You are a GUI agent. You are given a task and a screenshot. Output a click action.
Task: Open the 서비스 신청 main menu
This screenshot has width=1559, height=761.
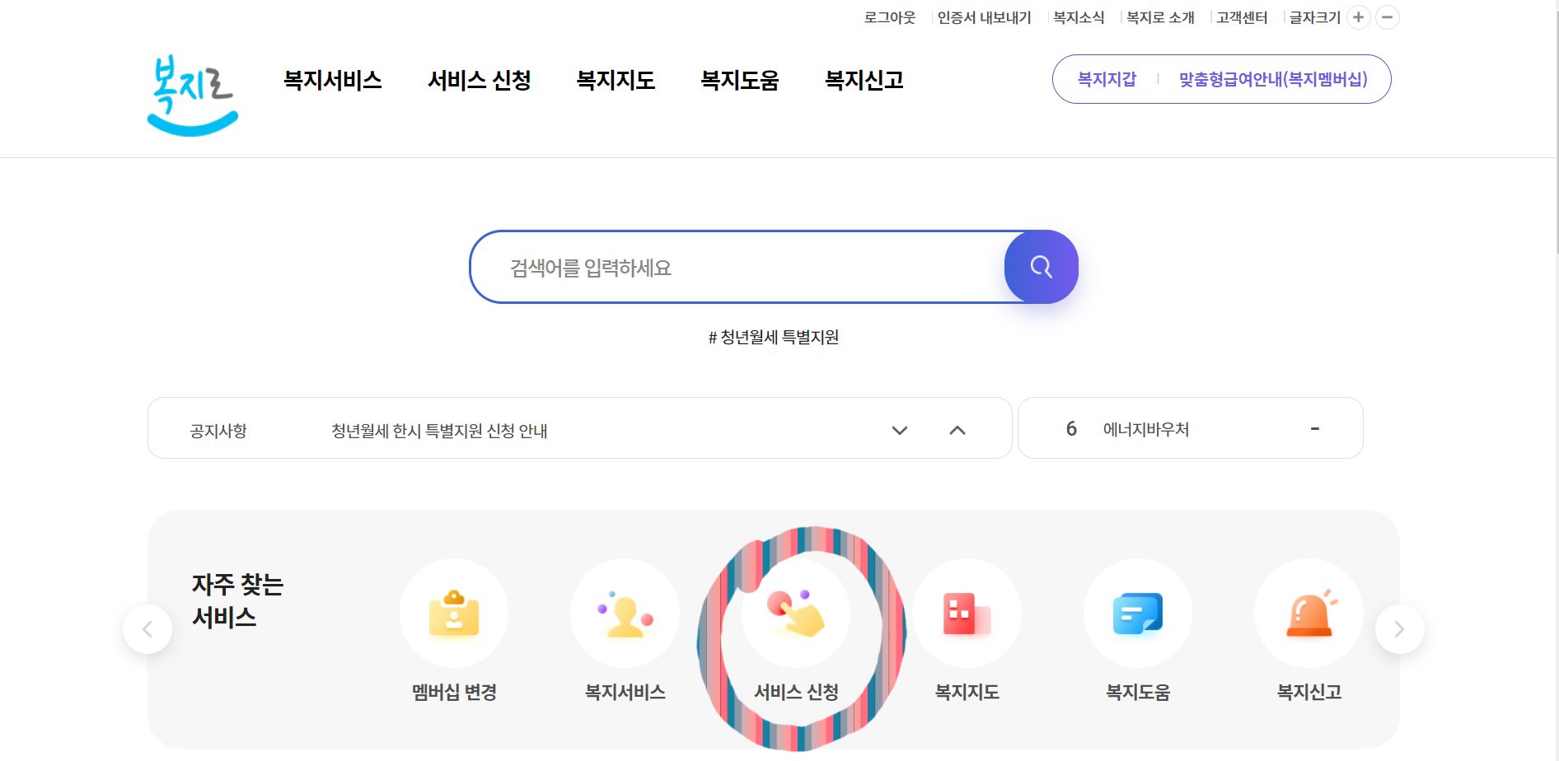480,80
